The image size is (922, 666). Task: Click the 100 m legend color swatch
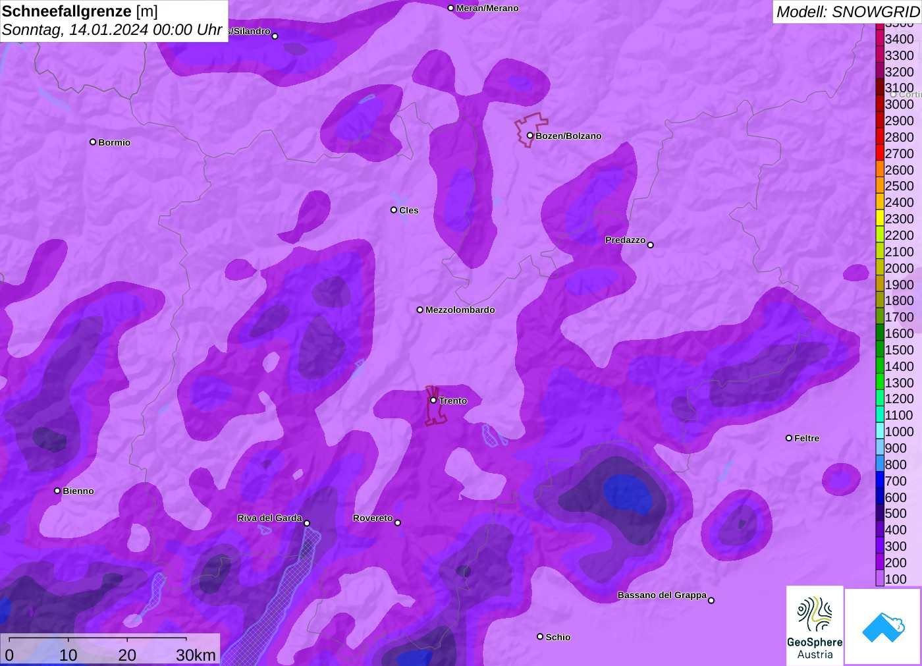coord(880,579)
